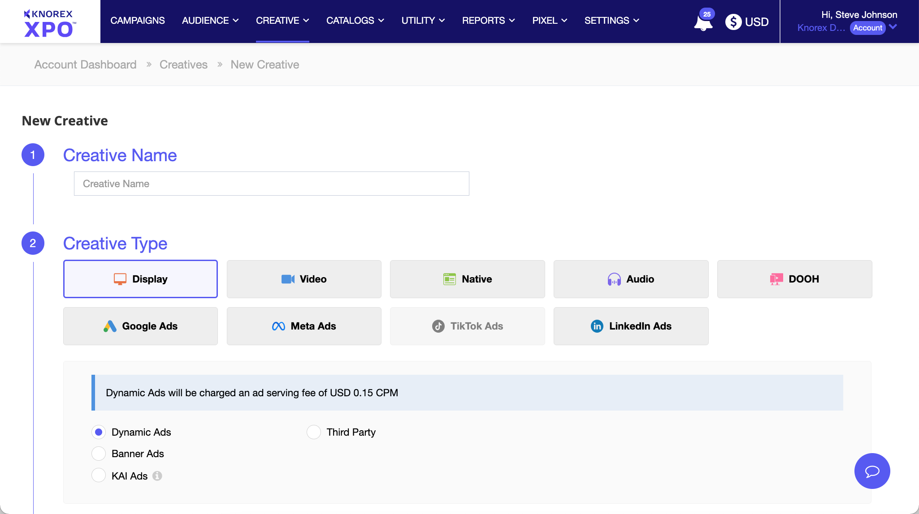Image resolution: width=919 pixels, height=514 pixels.
Task: Choose the Third Party radio option
Action: [314, 432]
